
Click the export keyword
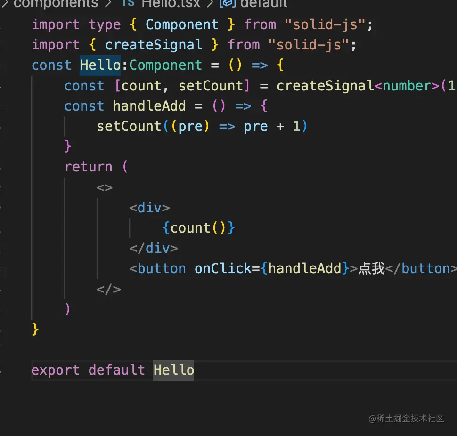point(56,371)
